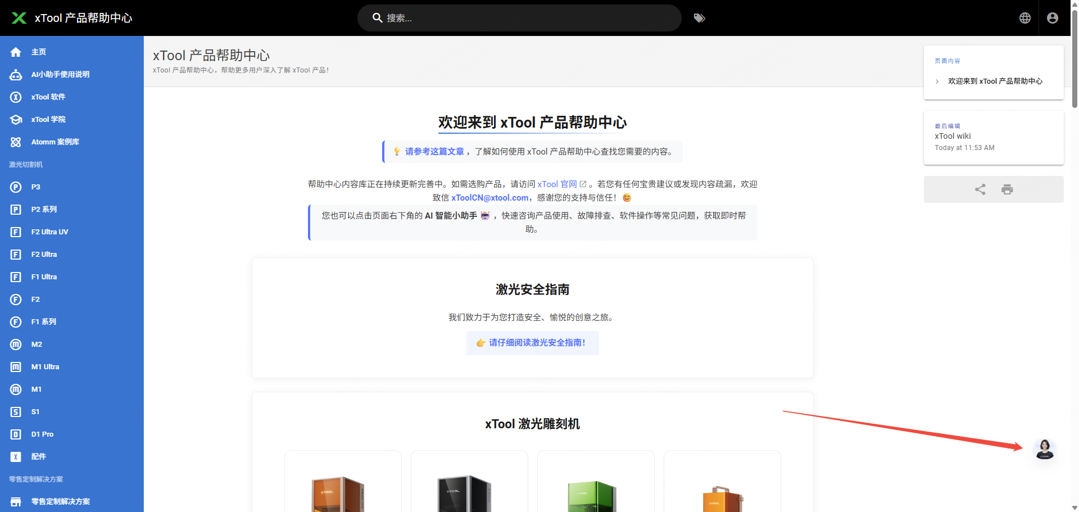
Task: Click xTool 产品帮助中心 header title
Action: pos(83,18)
